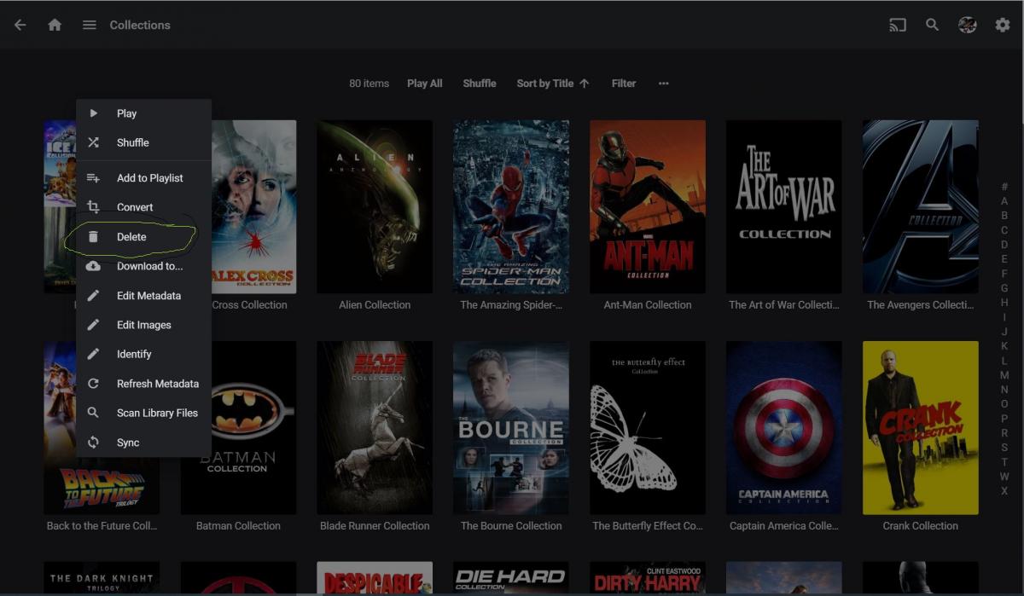Open the Amazing Spider-Man Collection poster
Screen dimensions: 1024x596
point(511,206)
